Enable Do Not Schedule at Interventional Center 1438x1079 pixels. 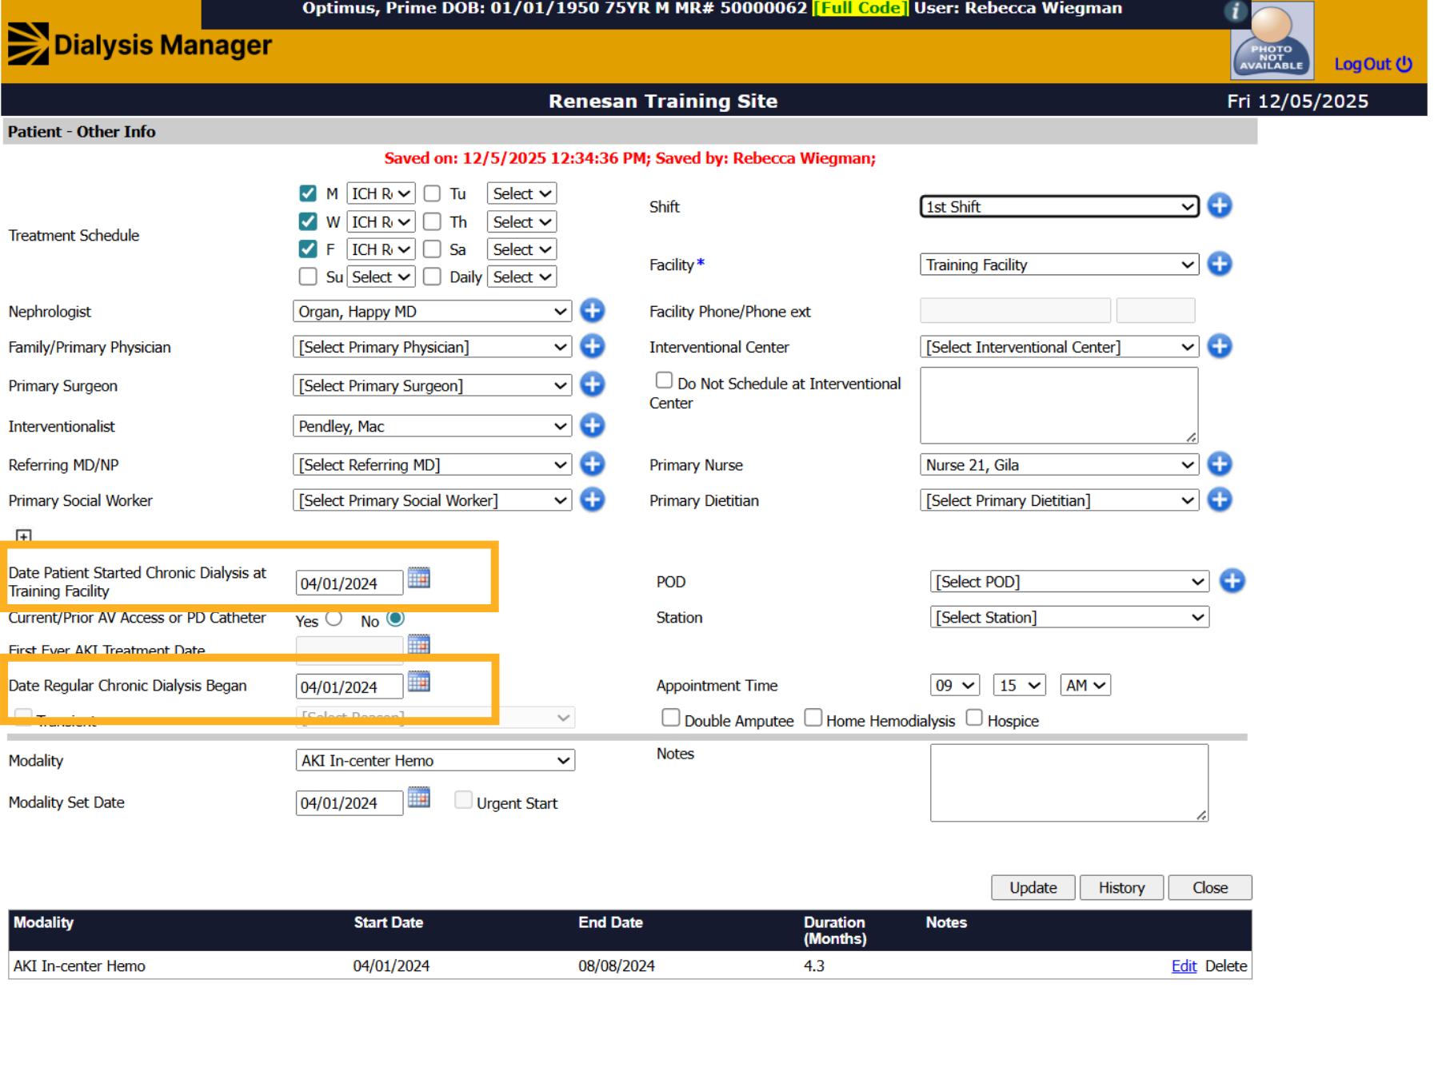tap(664, 380)
